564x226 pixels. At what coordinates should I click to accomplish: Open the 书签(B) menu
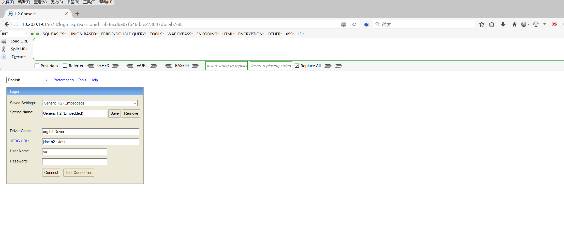coord(73,2)
